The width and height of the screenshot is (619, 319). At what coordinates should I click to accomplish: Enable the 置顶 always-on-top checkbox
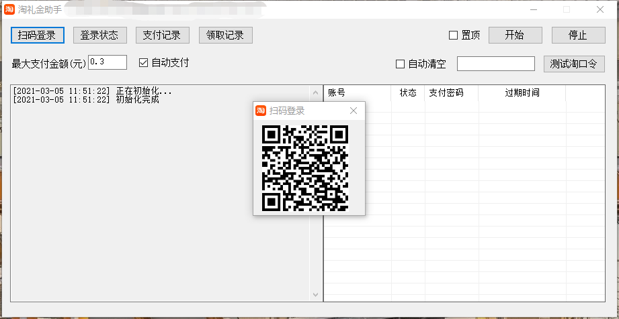(453, 36)
